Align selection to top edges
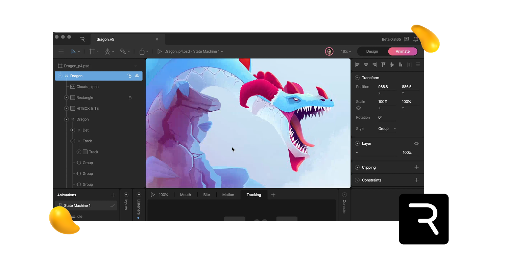This screenshot has width=507, height=253. pyautogui.click(x=383, y=65)
